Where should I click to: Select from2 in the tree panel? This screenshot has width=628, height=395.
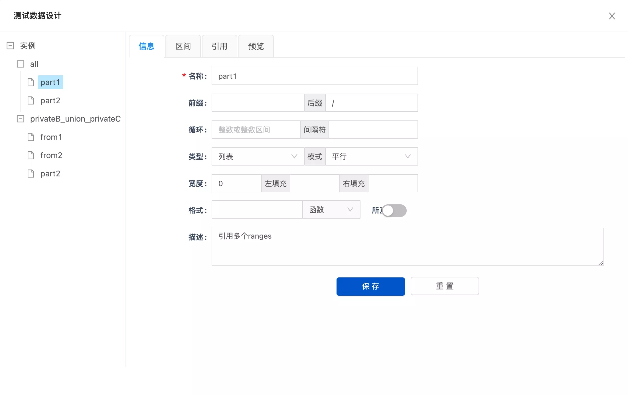[51, 155]
